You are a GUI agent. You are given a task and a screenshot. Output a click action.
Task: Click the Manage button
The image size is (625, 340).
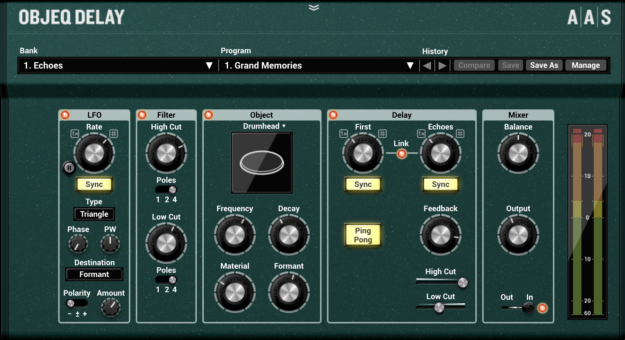586,65
